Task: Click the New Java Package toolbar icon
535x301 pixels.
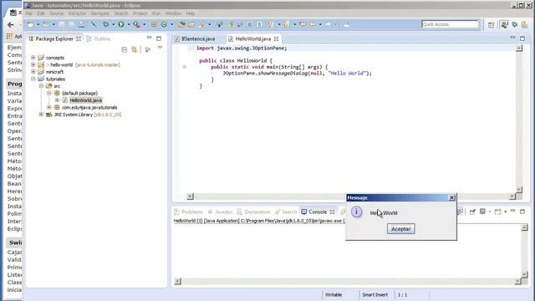Action: tap(154, 24)
